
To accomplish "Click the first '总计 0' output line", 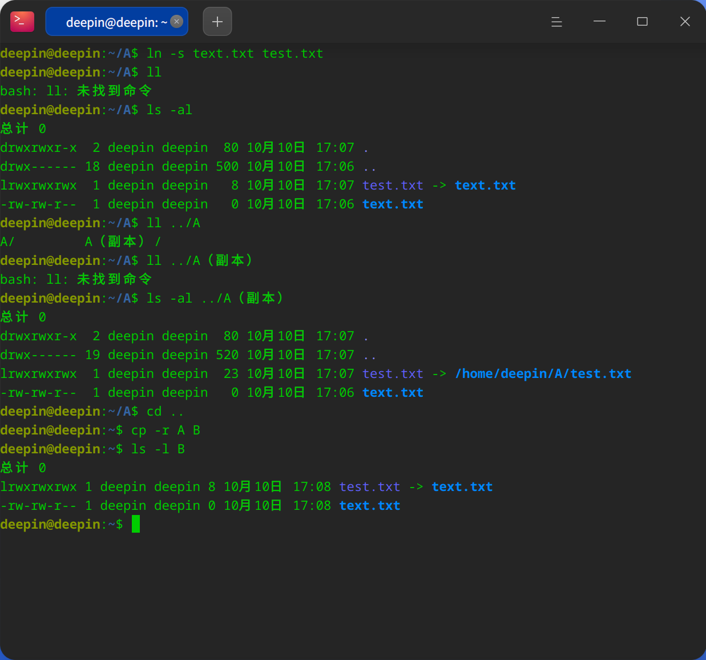I will (x=23, y=128).
